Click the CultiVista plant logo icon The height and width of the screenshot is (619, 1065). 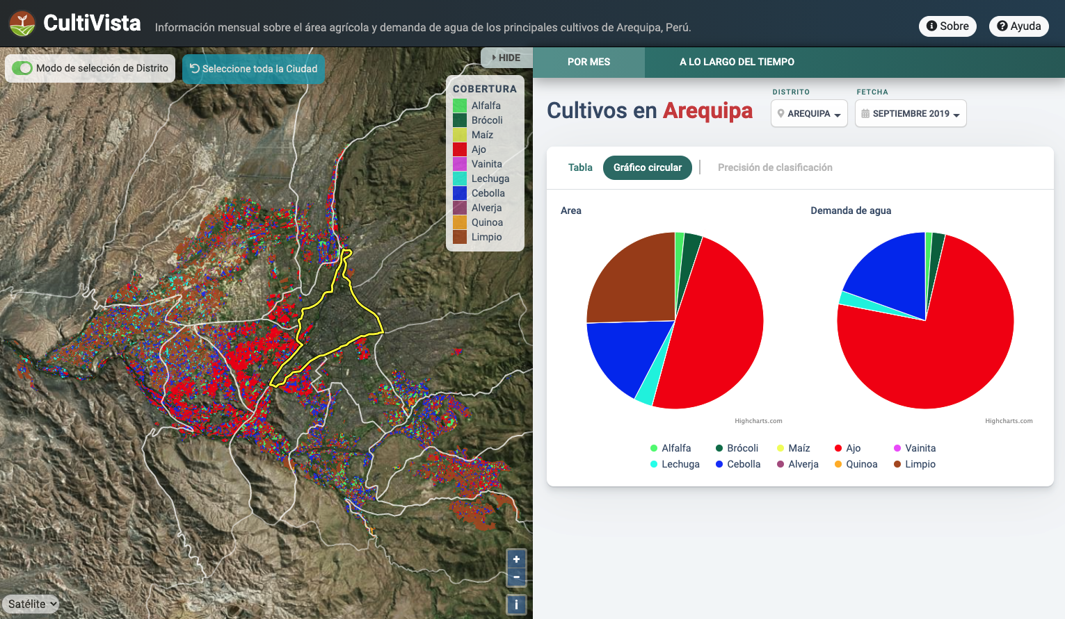(x=22, y=24)
